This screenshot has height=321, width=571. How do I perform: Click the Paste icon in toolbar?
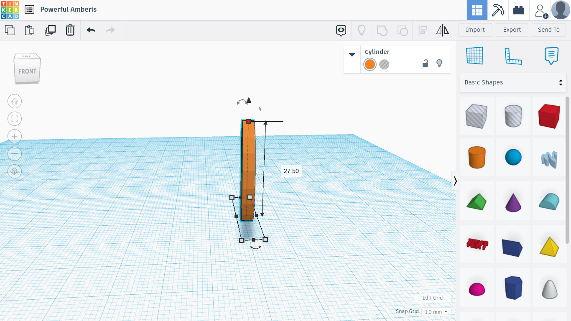click(29, 30)
